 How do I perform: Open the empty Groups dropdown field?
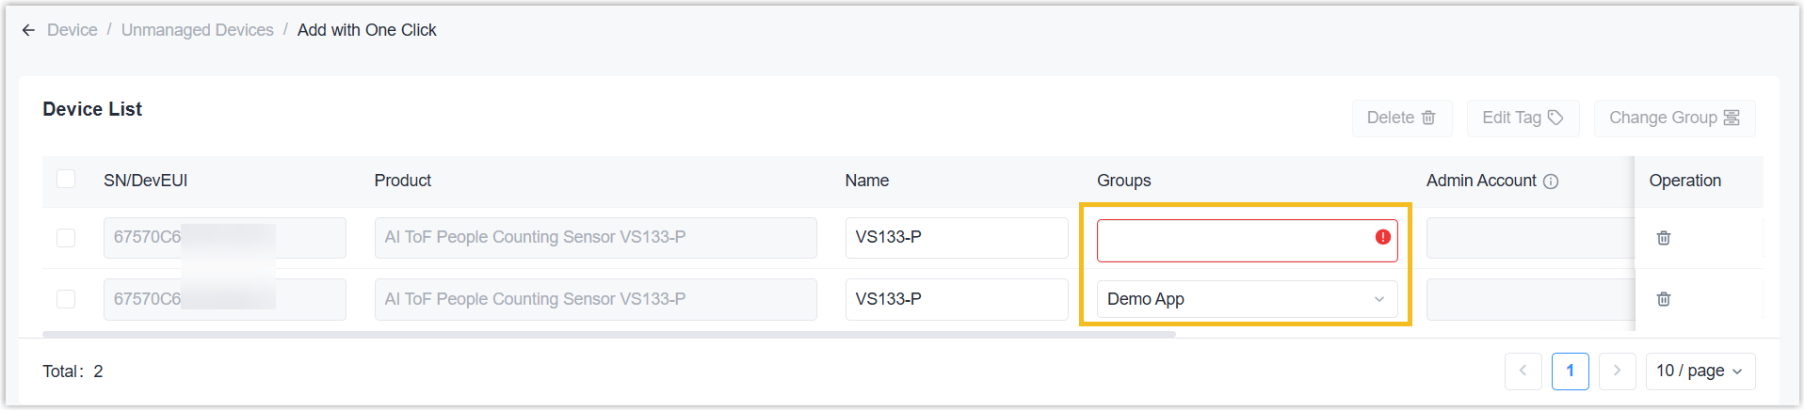click(1233, 241)
